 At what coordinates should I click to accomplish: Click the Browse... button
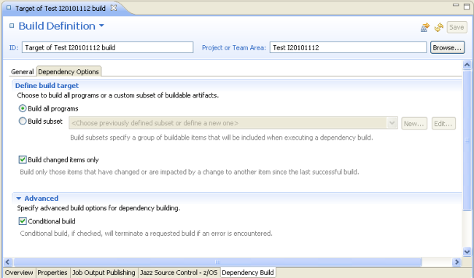(448, 47)
